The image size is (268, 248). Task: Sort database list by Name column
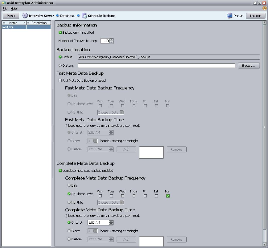tap(14, 23)
